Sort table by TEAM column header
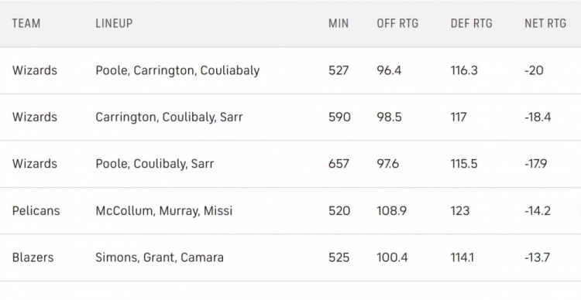Image resolution: width=581 pixels, height=300 pixels. [x=26, y=23]
